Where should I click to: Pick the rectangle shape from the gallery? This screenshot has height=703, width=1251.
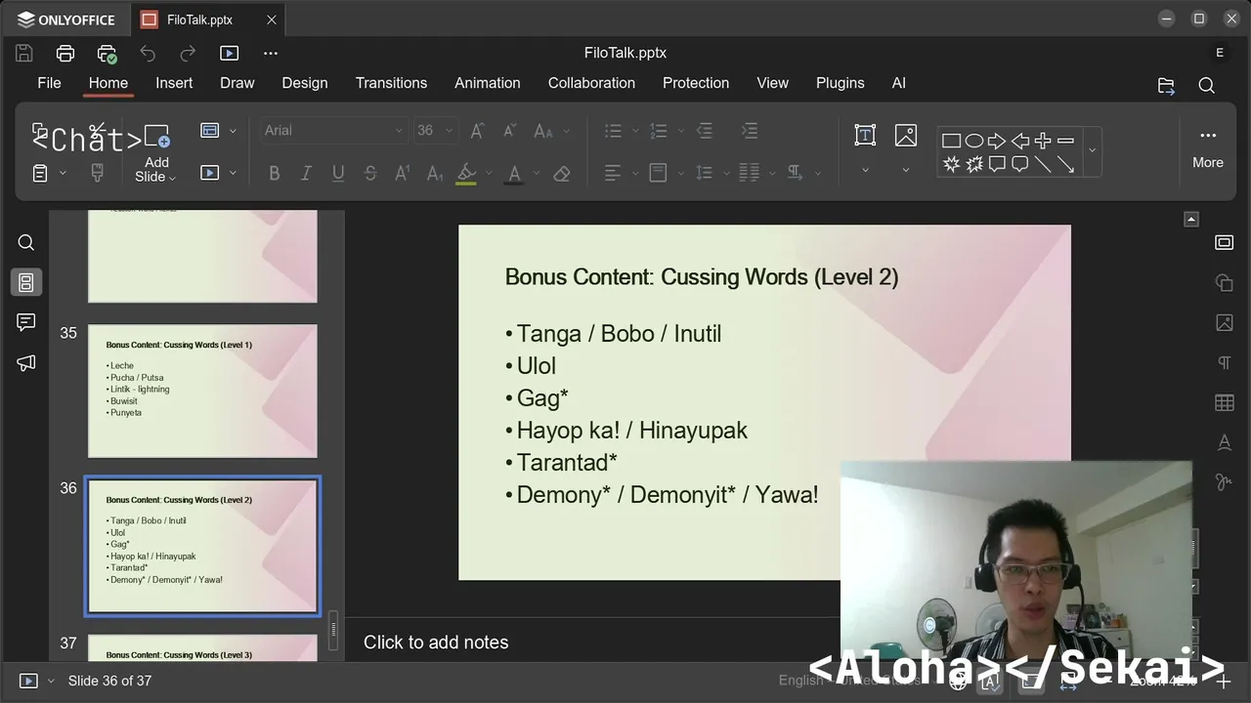[x=951, y=142]
